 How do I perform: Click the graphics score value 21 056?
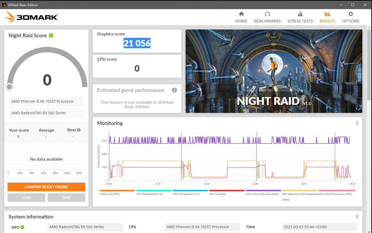[137, 43]
